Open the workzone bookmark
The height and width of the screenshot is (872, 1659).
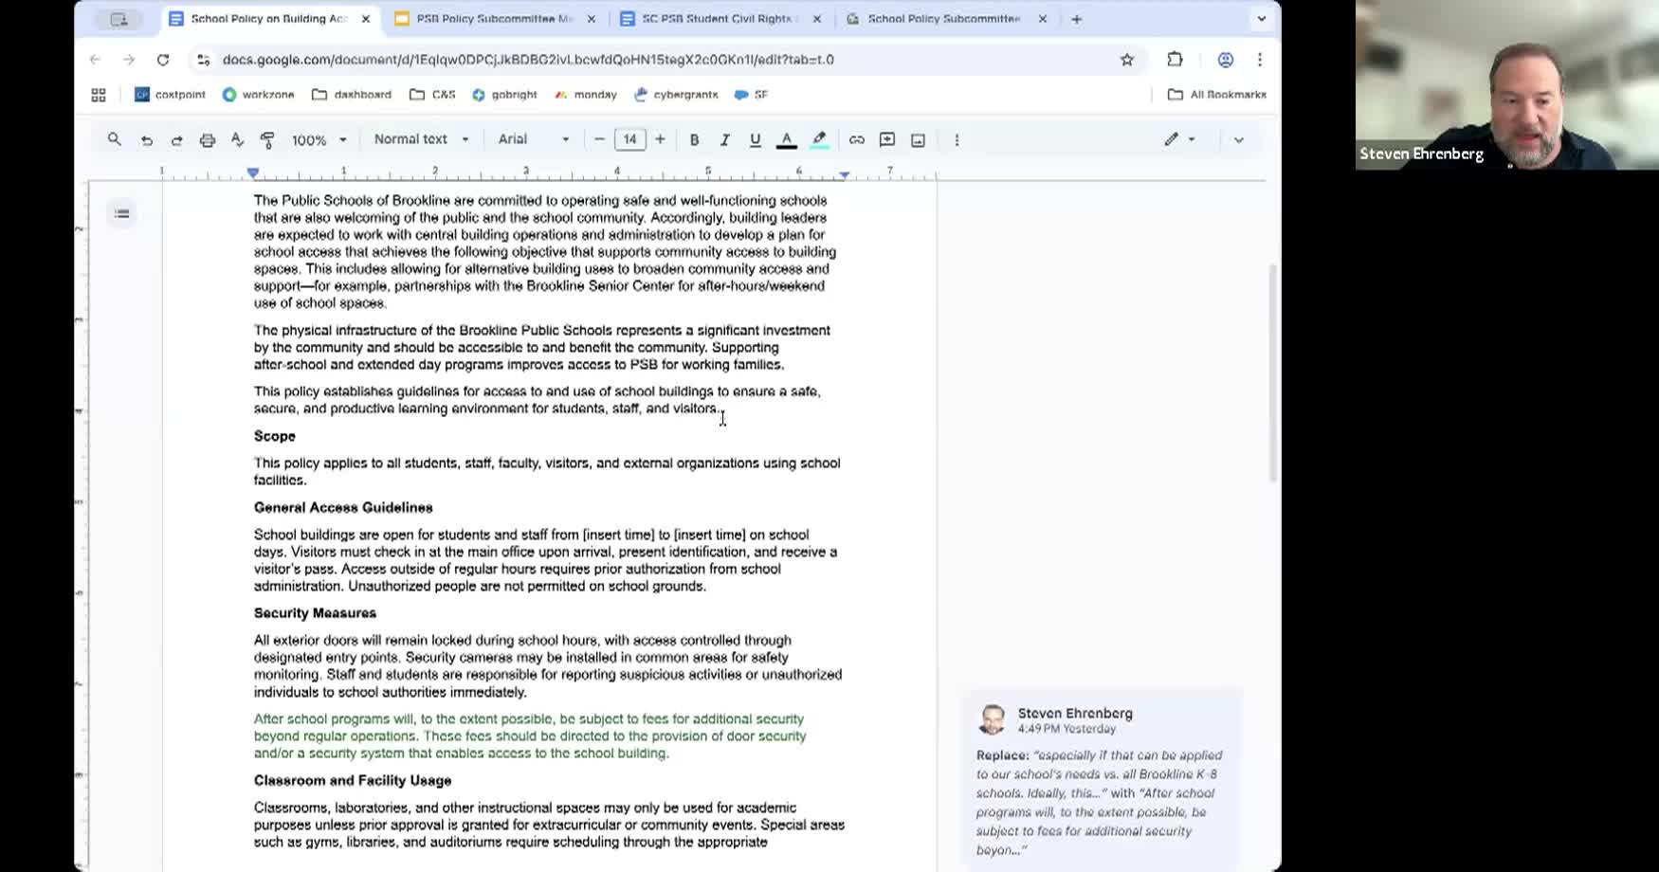pyautogui.click(x=258, y=95)
